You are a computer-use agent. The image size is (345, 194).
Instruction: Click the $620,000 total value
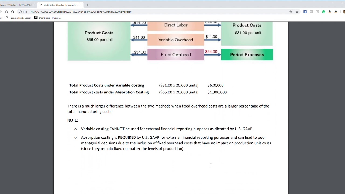click(215, 85)
